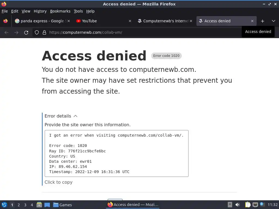Click the taskbar clock showing 11:32
This screenshot has width=279, height=209.
tap(272, 205)
